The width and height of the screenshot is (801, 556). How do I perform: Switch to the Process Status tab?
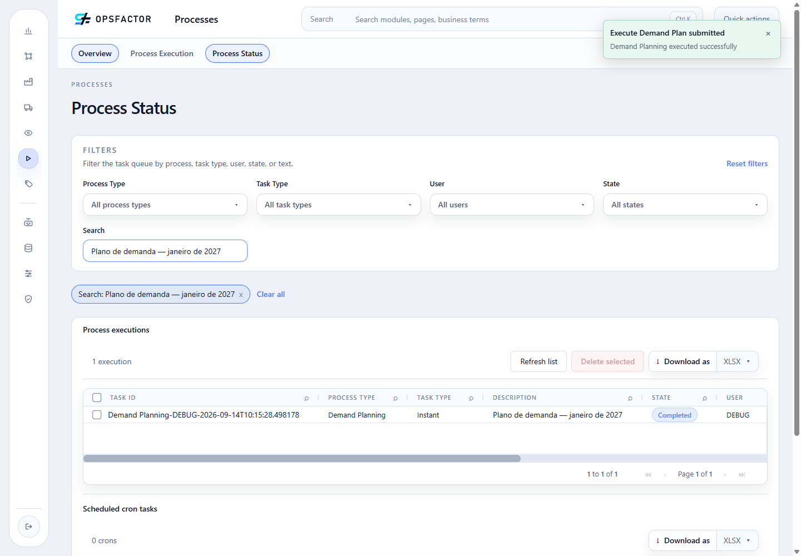pos(238,53)
